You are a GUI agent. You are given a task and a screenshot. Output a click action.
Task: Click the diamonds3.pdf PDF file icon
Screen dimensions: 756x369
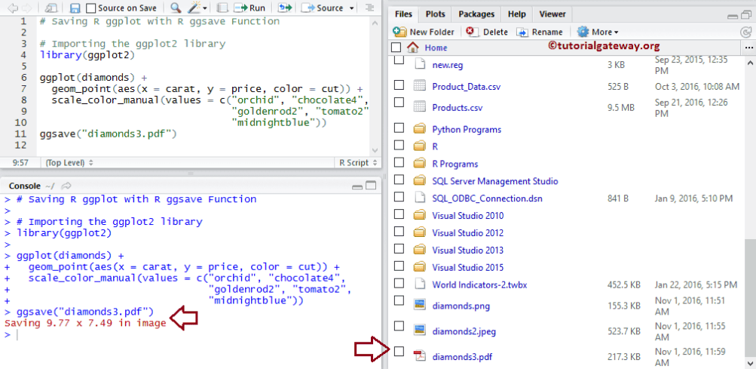[x=420, y=357]
